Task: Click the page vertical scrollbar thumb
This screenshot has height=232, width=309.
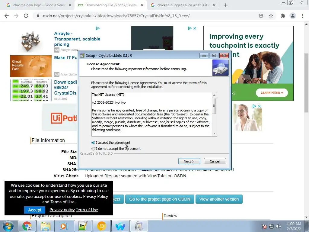Action: click(x=306, y=83)
